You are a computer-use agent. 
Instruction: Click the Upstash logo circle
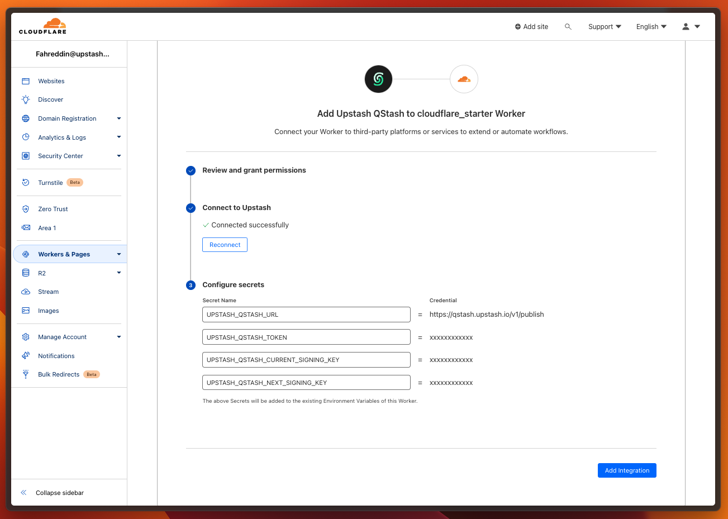coord(379,79)
